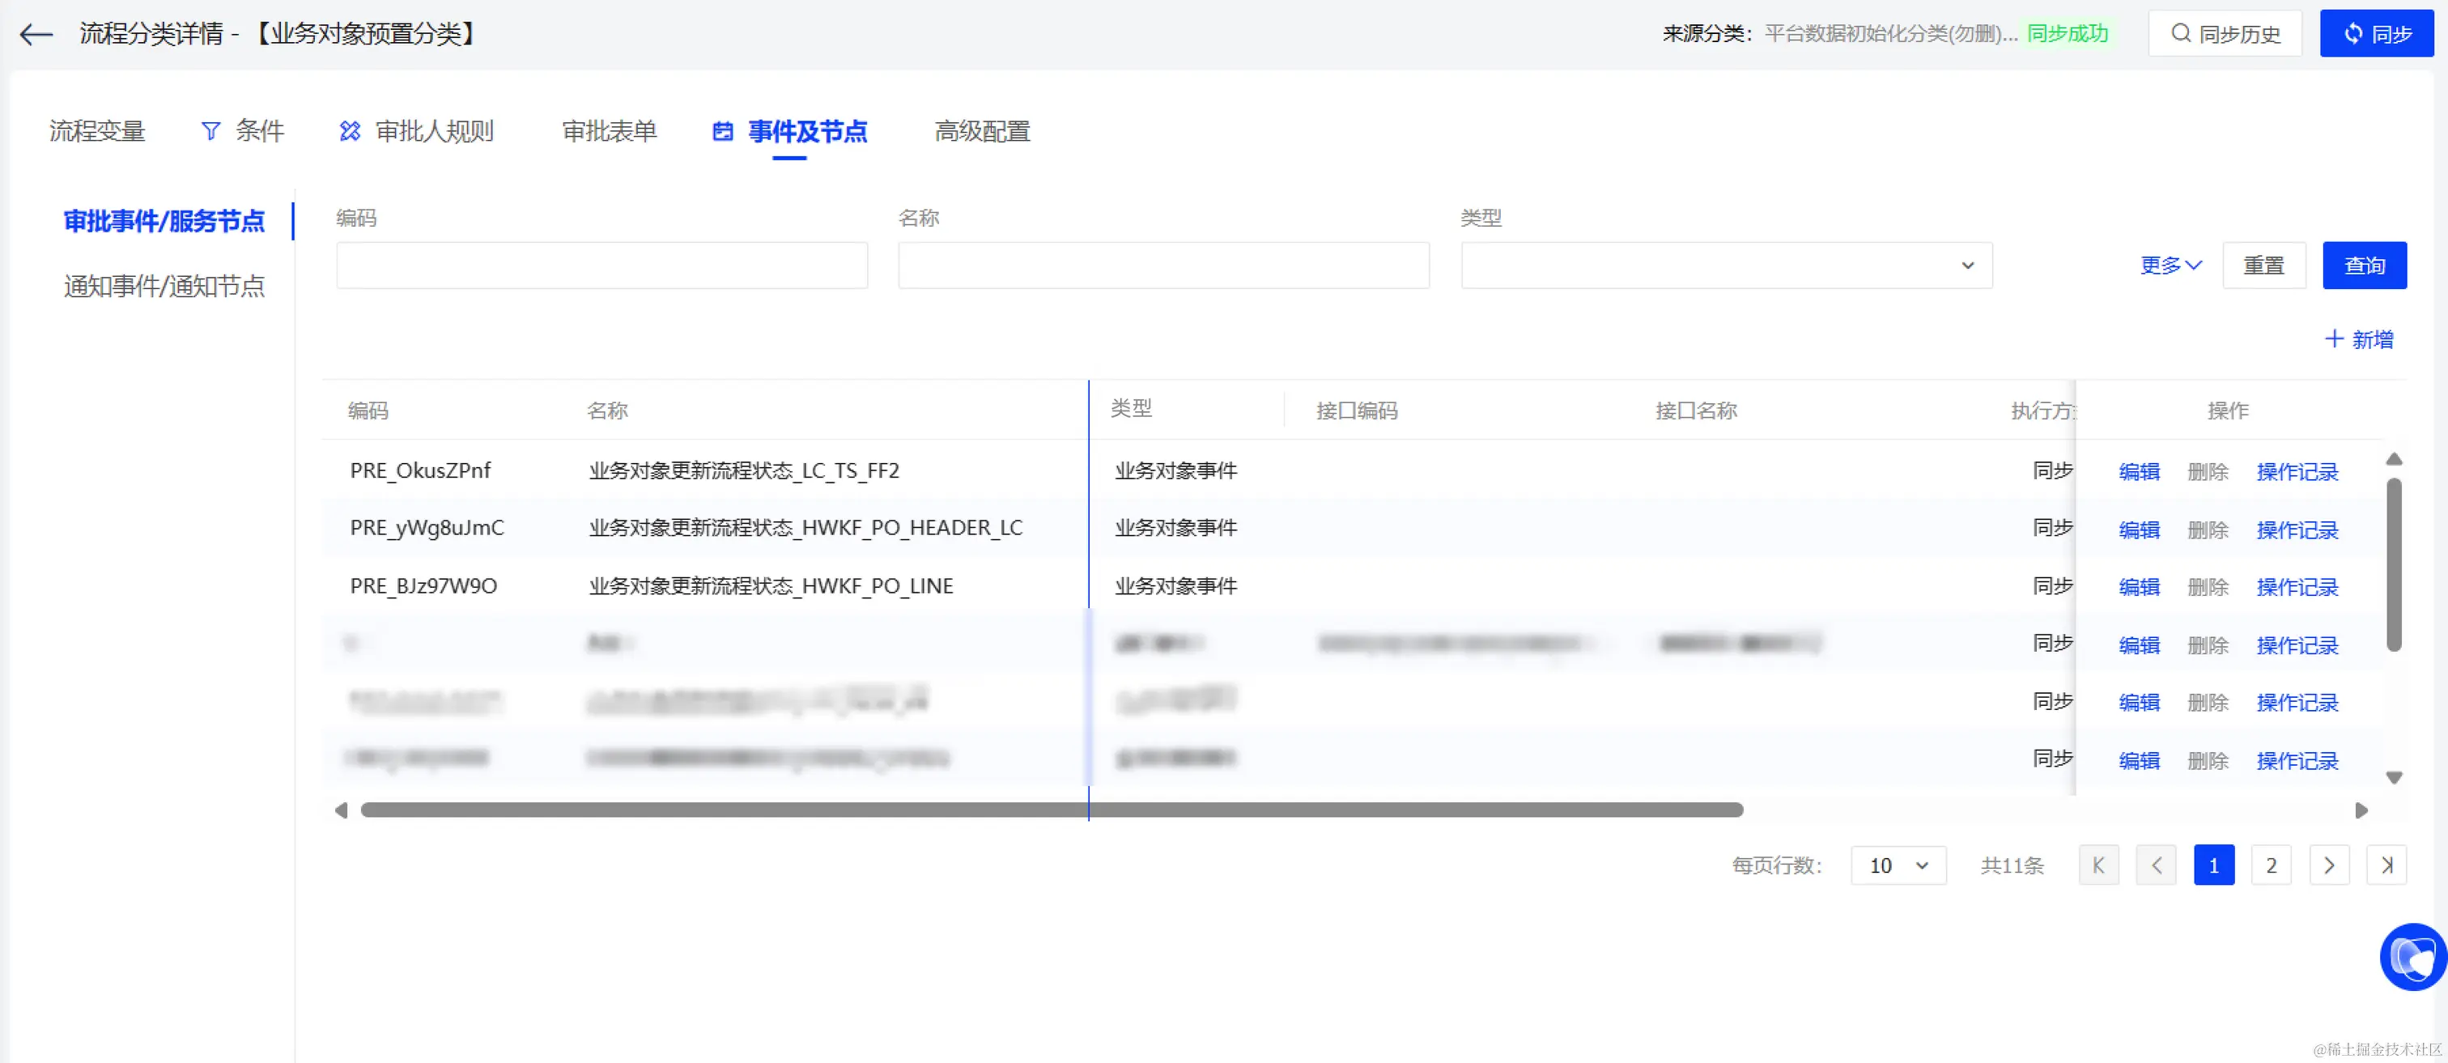Click the scroll right arrow of table

pyautogui.click(x=2361, y=810)
